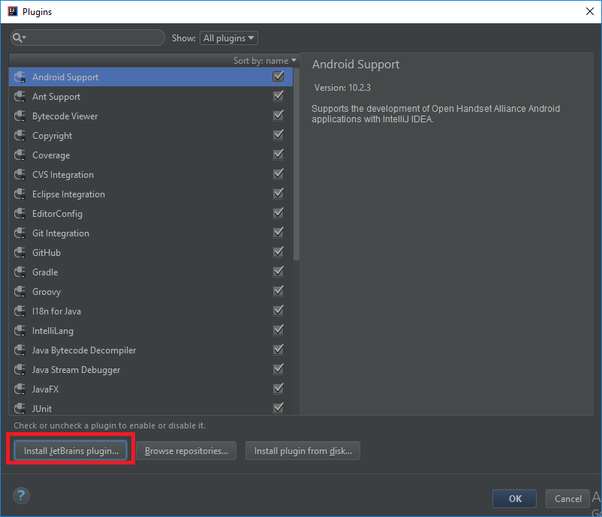Viewport: 602px width, 517px height.
Task: Click the Git Integration plugin icon
Action: pos(20,233)
